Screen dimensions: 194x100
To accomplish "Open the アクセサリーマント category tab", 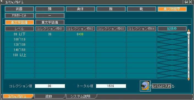I will point(19,16).
